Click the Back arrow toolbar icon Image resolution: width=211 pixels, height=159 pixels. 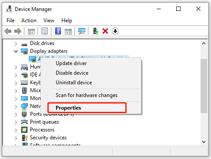8,31
